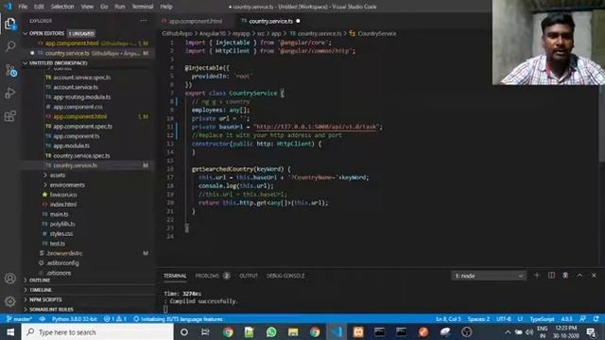Open the Selection menu
Viewport: 605px width, 340px height.
(x=62, y=7)
